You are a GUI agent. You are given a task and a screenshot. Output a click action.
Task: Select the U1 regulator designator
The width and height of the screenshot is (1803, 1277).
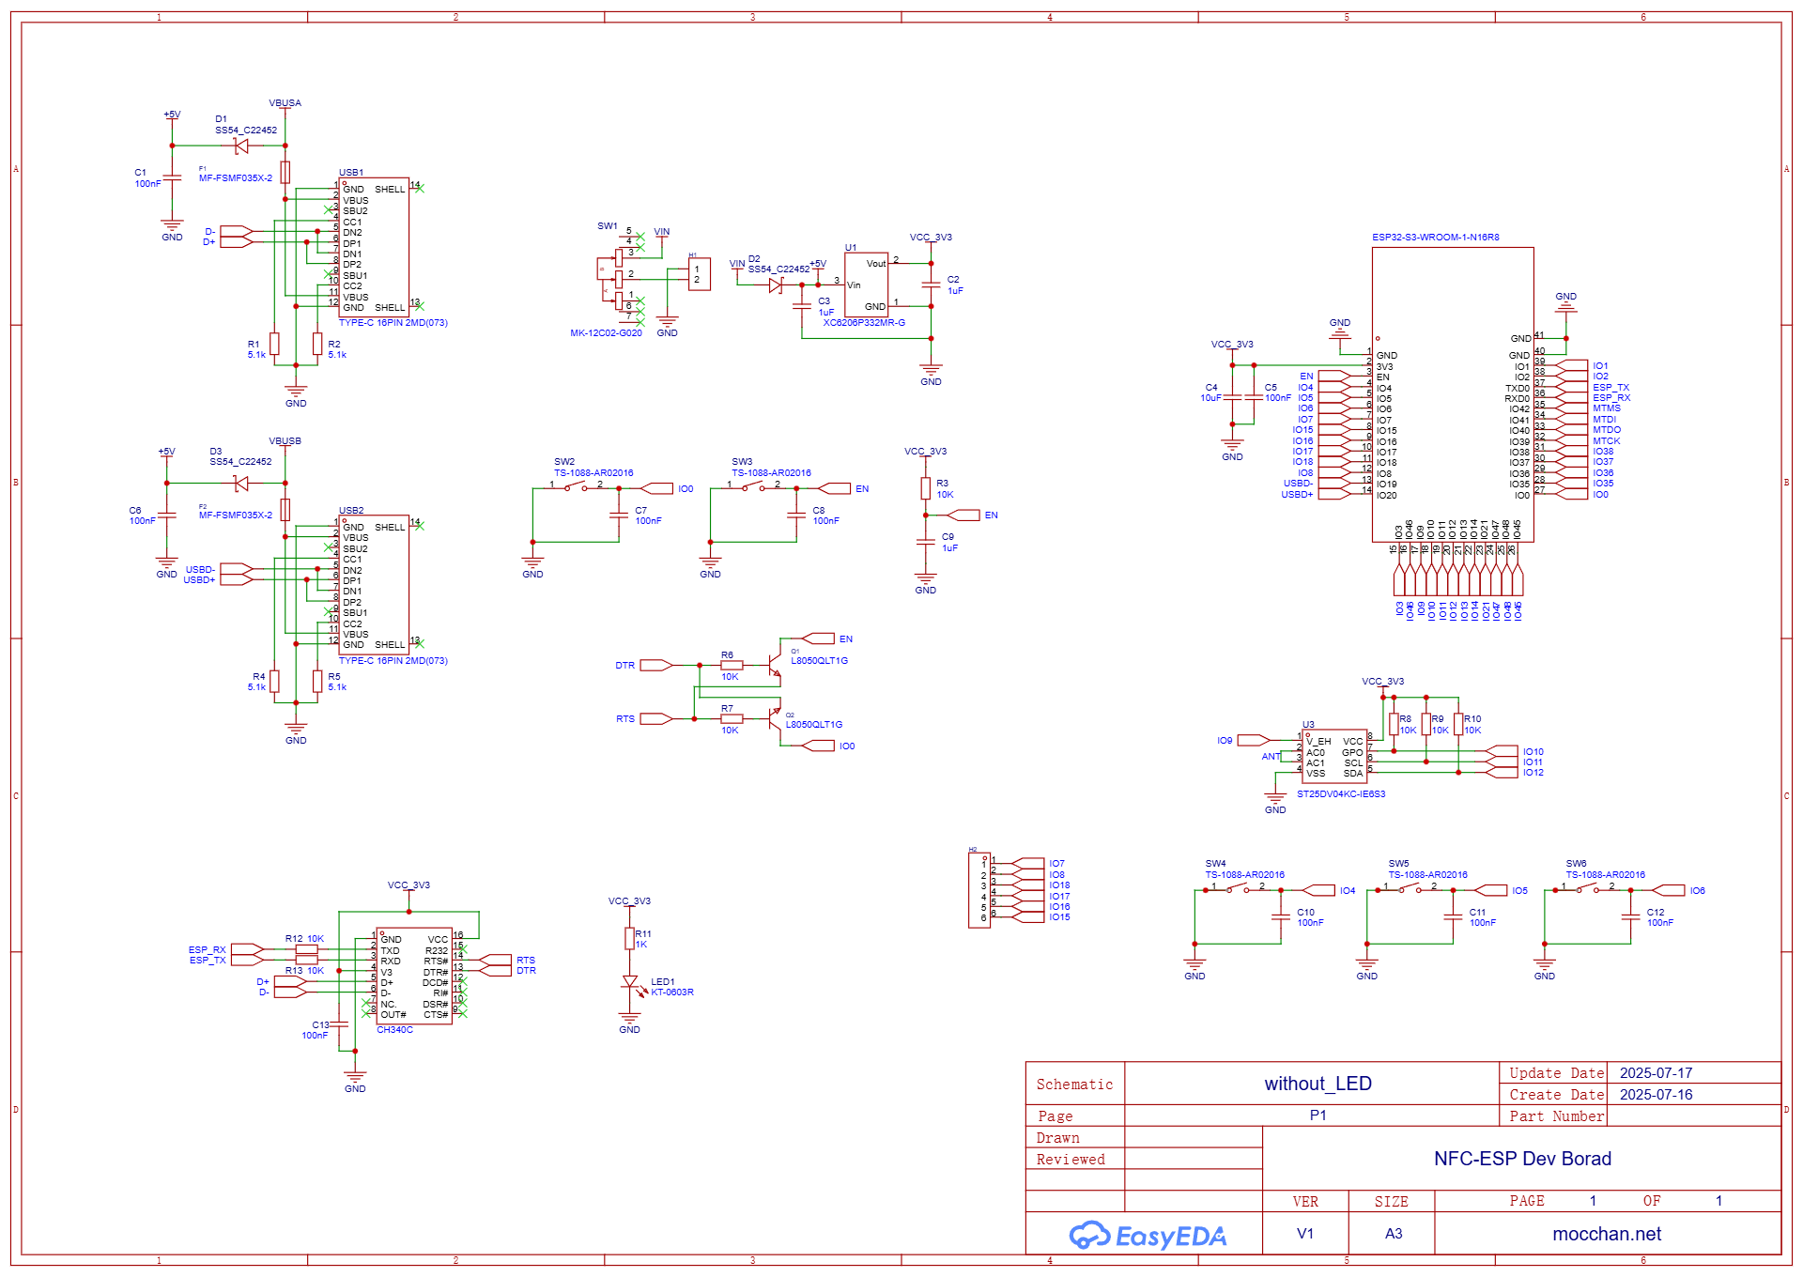pos(851,248)
